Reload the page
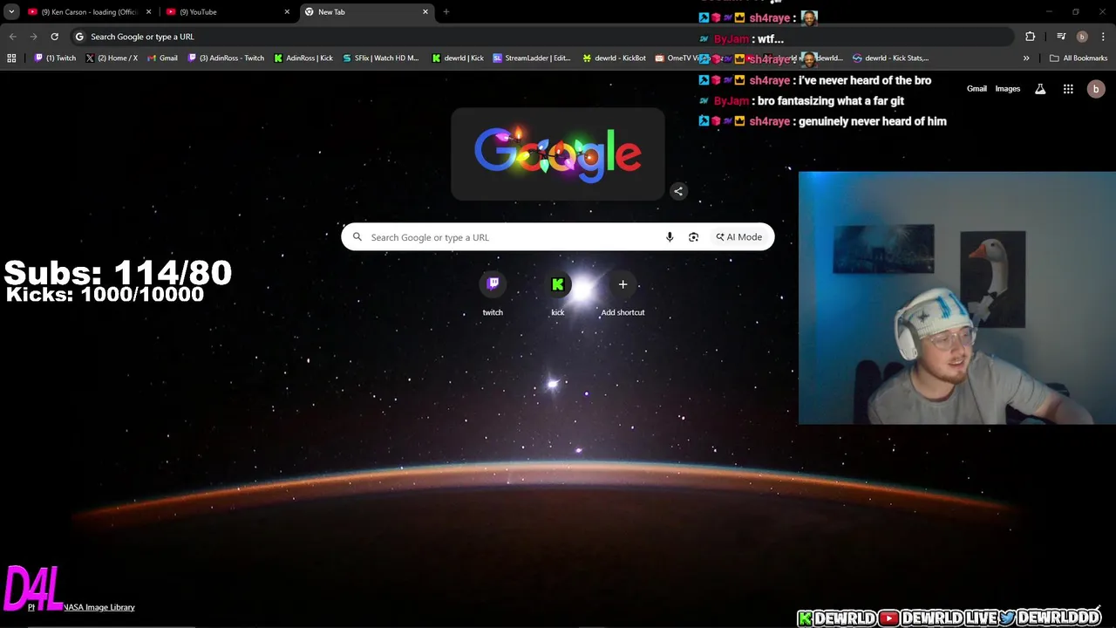Screen dimensions: 1116x628 54,37
